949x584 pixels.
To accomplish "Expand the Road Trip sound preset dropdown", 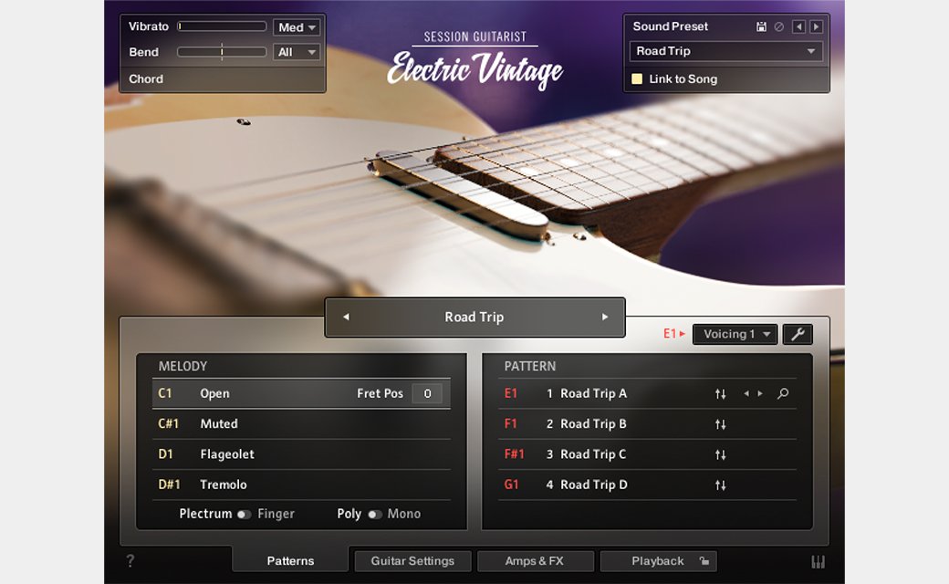I will 725,51.
